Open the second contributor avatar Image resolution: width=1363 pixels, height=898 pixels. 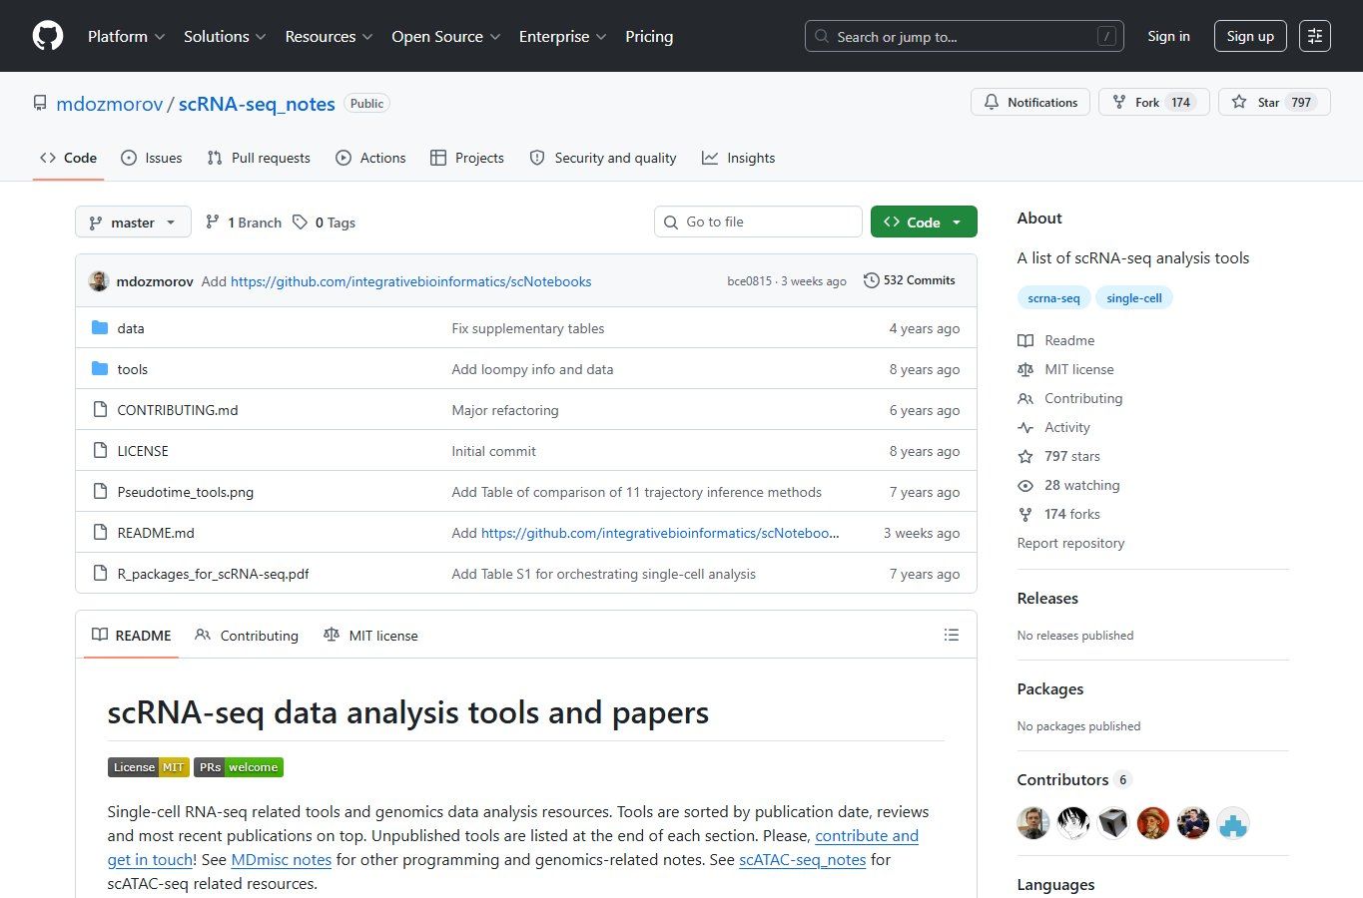(x=1073, y=823)
